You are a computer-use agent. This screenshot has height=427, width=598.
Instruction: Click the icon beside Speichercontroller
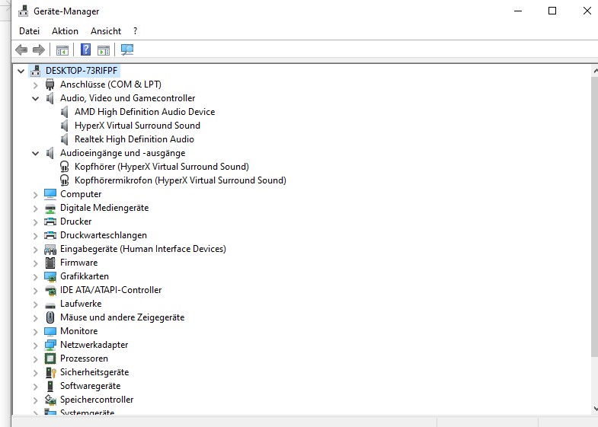tap(50, 400)
